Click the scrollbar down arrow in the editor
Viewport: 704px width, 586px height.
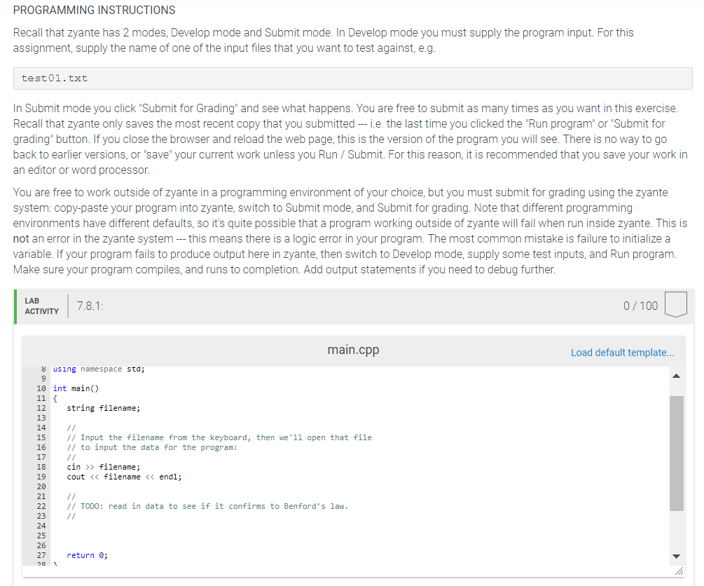(x=675, y=556)
